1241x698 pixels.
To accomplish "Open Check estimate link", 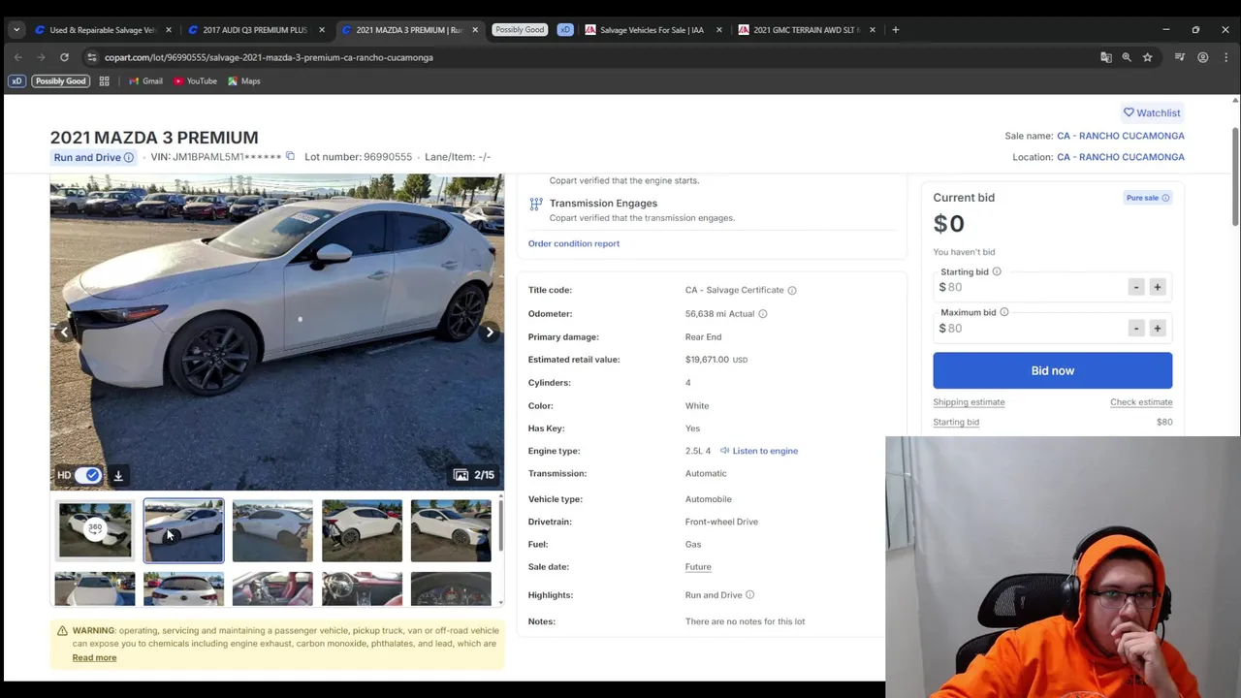I will coord(1141,402).
